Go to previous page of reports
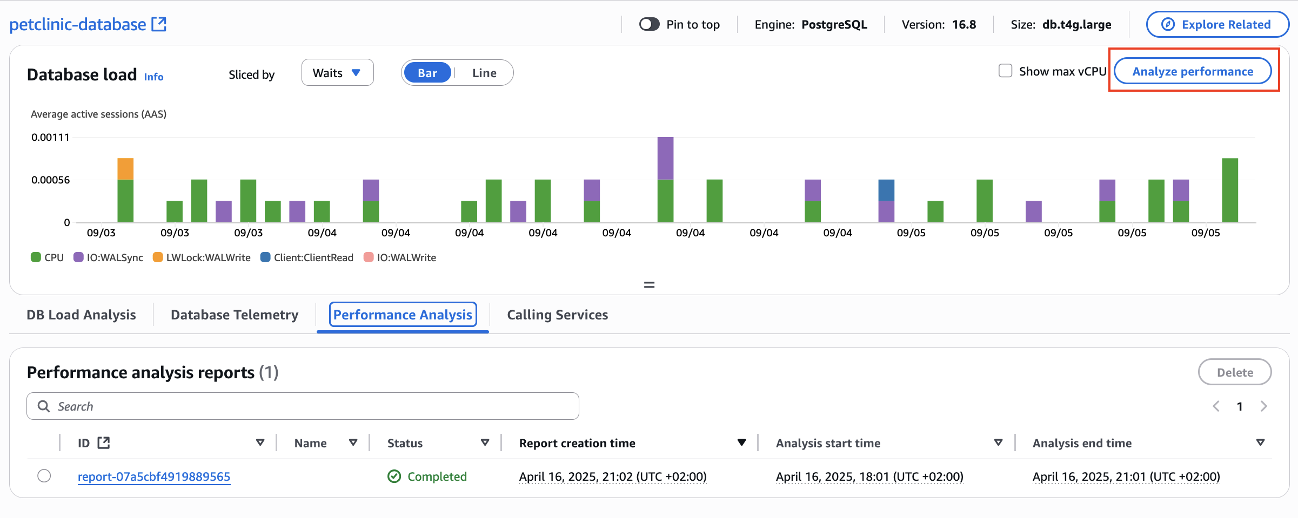This screenshot has height=518, width=1298. click(1216, 406)
